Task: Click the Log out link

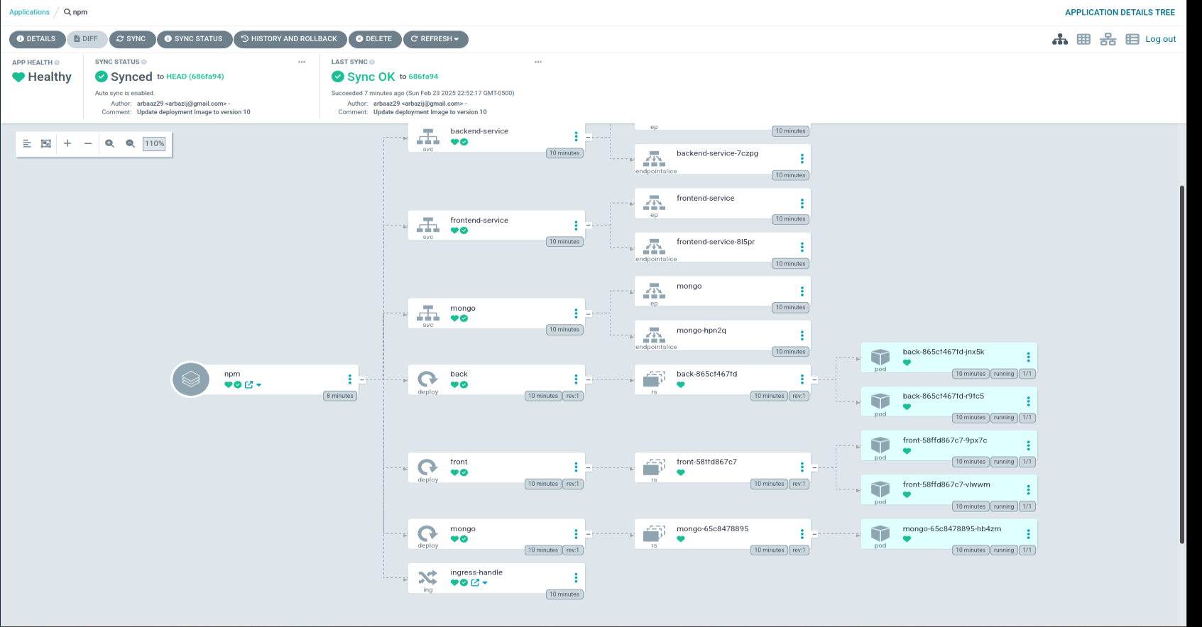Action: (x=1160, y=40)
